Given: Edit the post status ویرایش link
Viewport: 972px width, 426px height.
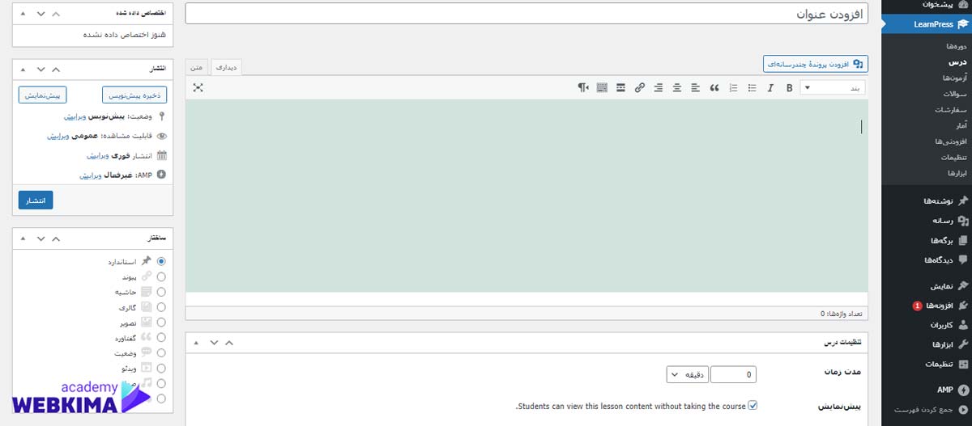Looking at the screenshot, I should click(x=76, y=116).
